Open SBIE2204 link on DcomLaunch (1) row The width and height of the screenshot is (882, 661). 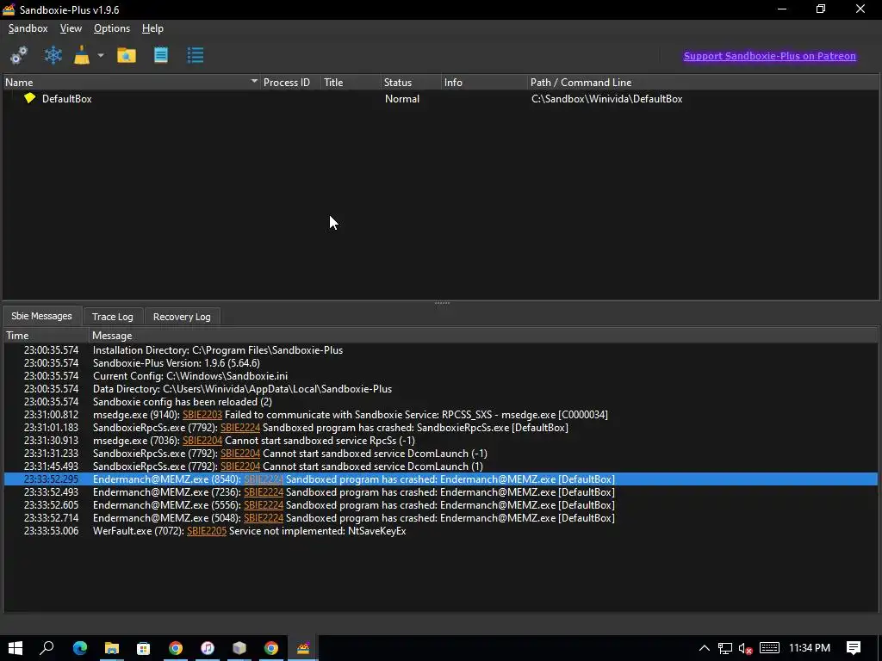(240, 466)
